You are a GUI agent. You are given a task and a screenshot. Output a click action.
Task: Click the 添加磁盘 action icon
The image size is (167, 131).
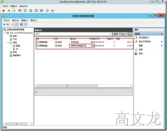[136, 37]
